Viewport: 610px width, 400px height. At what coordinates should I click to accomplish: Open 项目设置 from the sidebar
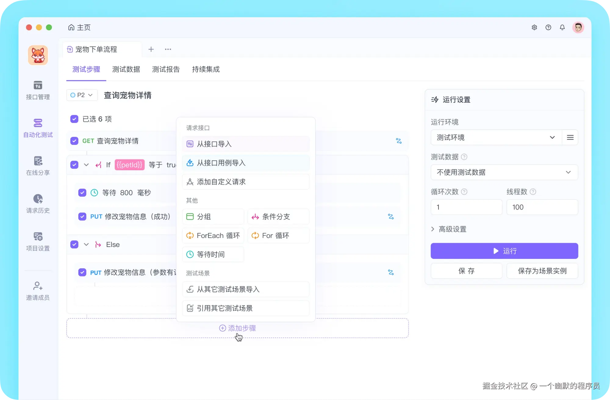click(x=38, y=241)
